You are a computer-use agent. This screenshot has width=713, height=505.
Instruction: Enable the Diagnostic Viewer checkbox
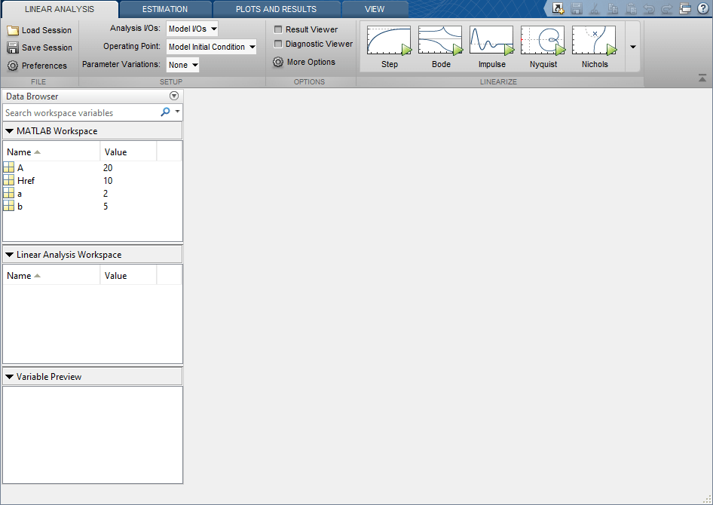click(x=278, y=44)
